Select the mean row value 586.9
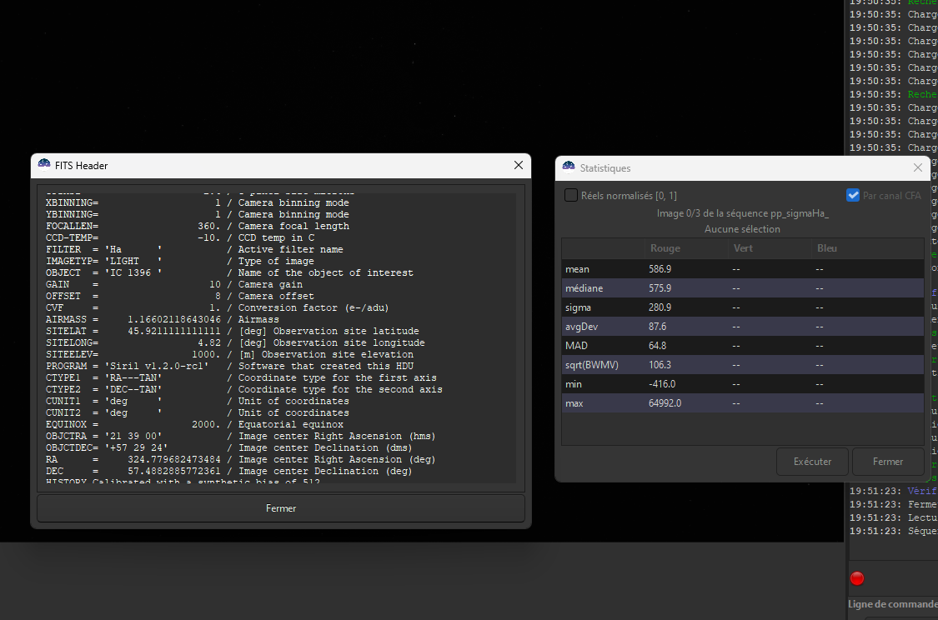This screenshot has width=938, height=620. 660,269
